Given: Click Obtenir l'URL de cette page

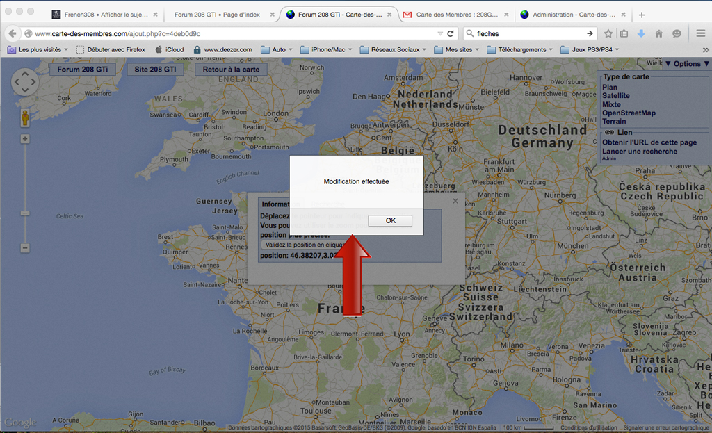Looking at the screenshot, I should (649, 142).
